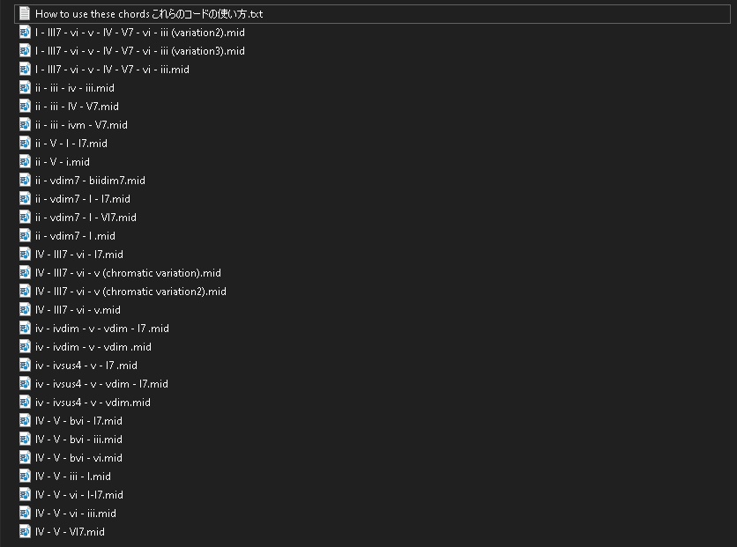
Task: Click MIDI icon beside 'IV - V - bvi - I7.mid'
Action: pos(25,421)
